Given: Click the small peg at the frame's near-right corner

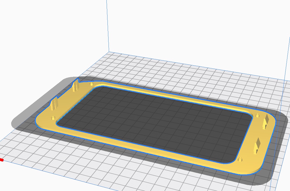Looking at the screenshot, I should 240,159.
